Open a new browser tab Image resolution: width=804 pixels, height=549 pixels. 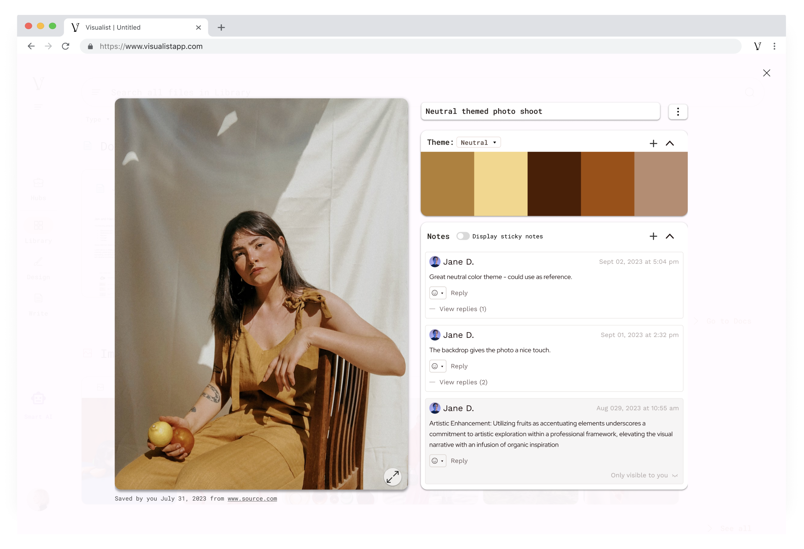click(x=221, y=27)
